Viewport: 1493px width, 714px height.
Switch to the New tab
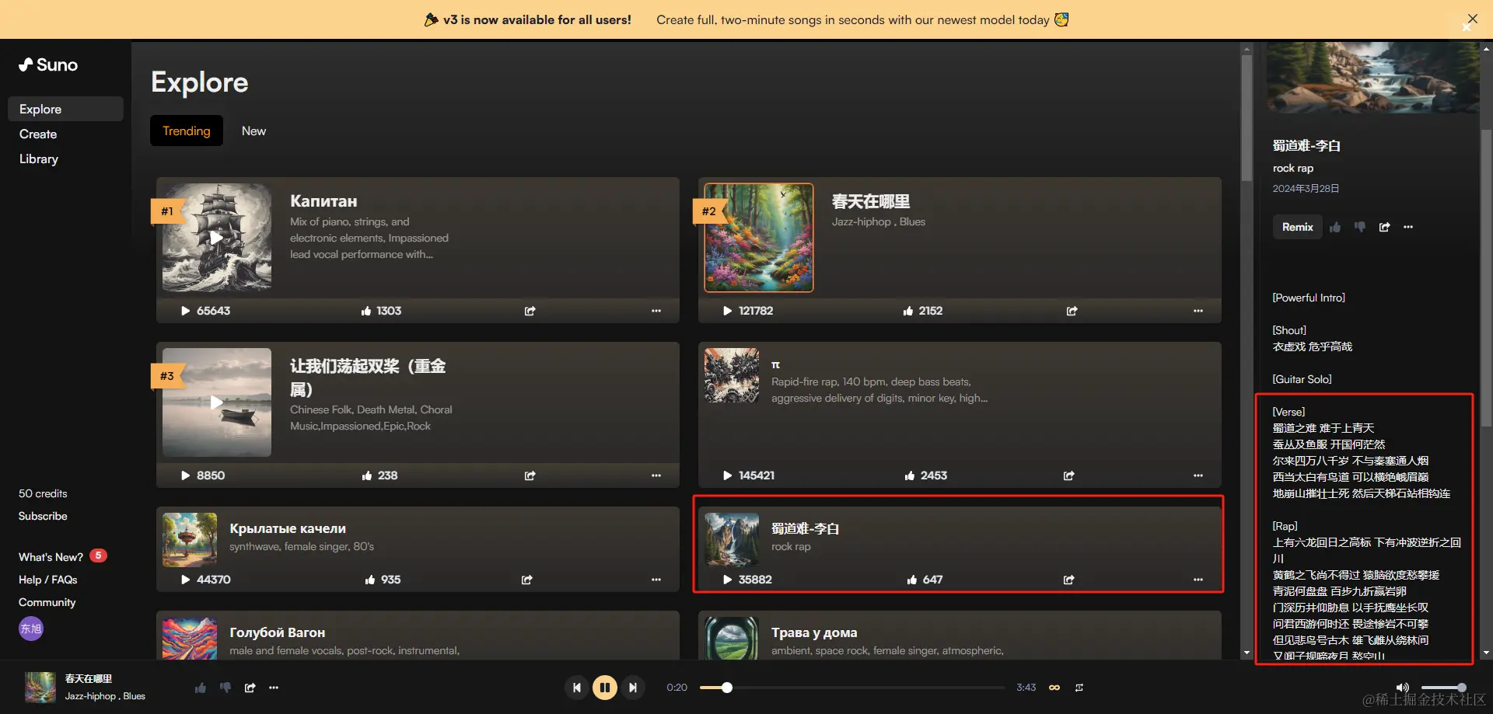253,131
